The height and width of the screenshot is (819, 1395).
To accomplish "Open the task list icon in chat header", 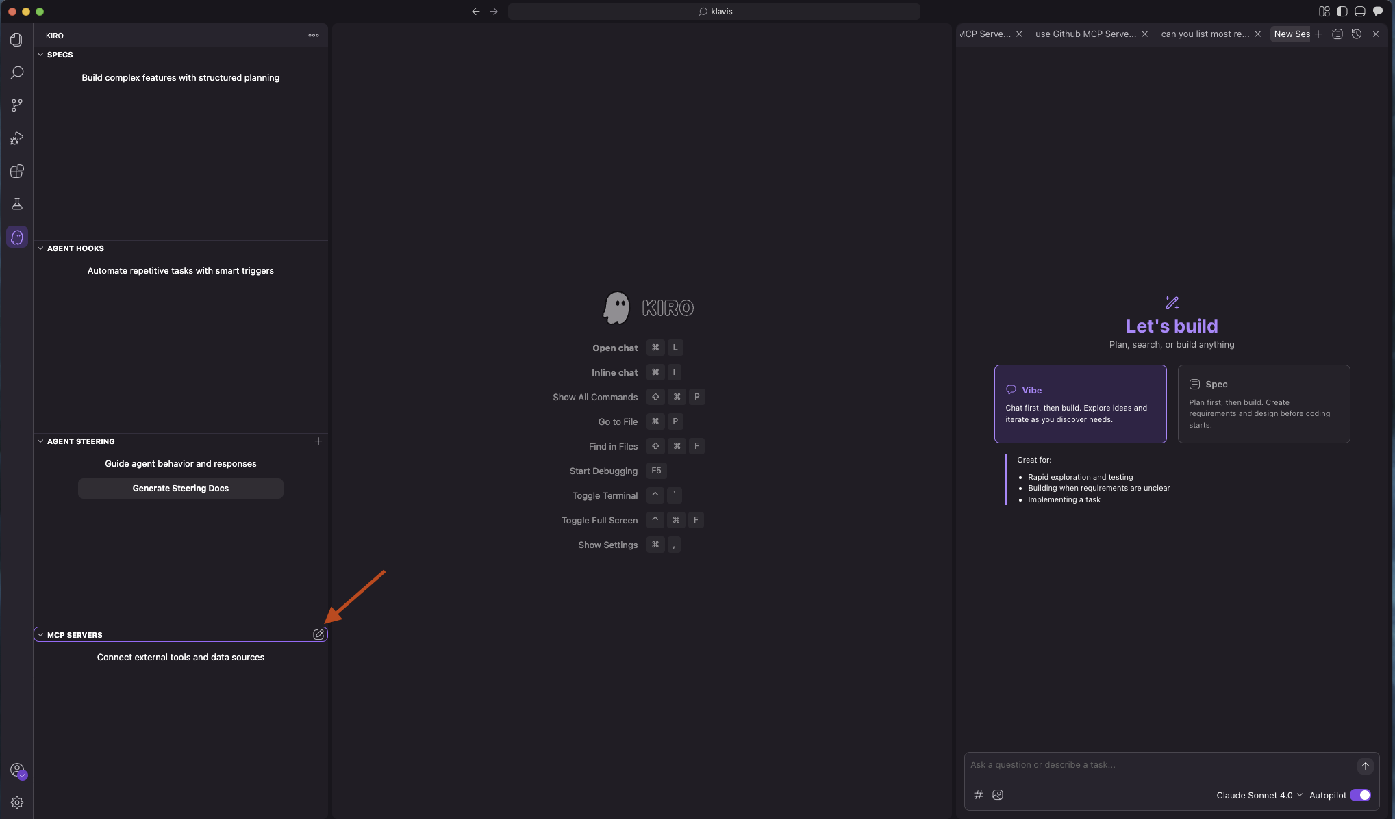I will point(1337,34).
